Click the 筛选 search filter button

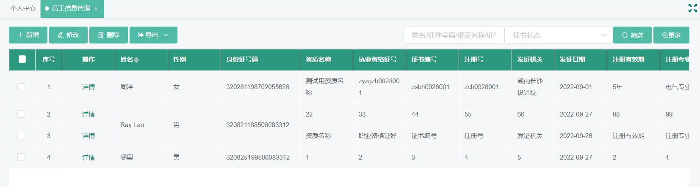click(x=632, y=35)
